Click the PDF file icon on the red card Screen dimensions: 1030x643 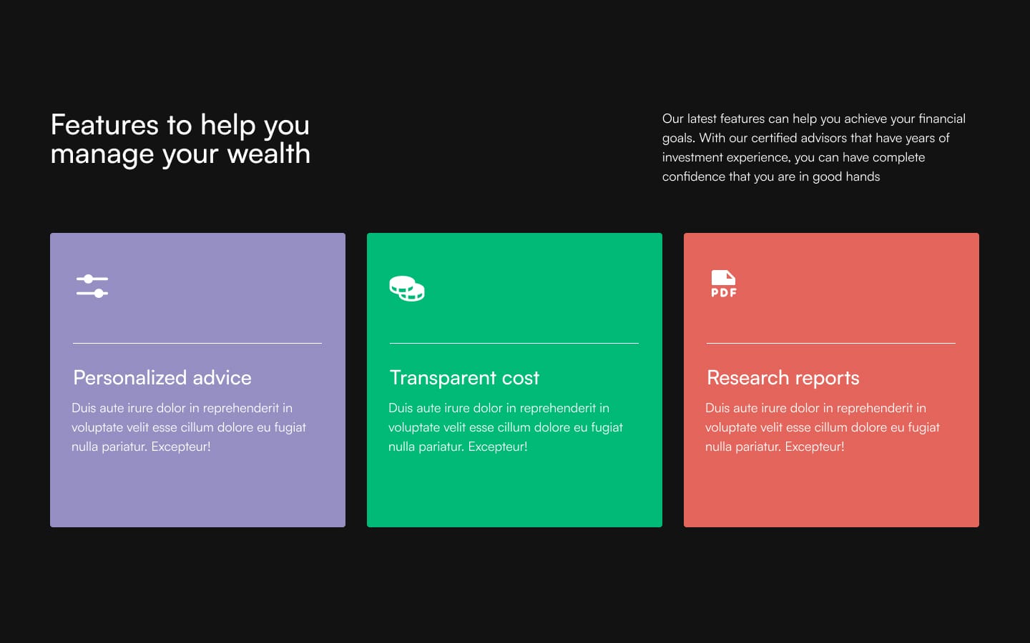724,284
